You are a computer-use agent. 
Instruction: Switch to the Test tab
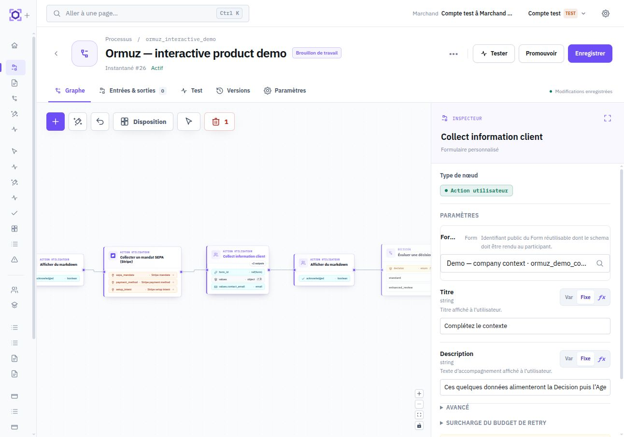pos(191,91)
